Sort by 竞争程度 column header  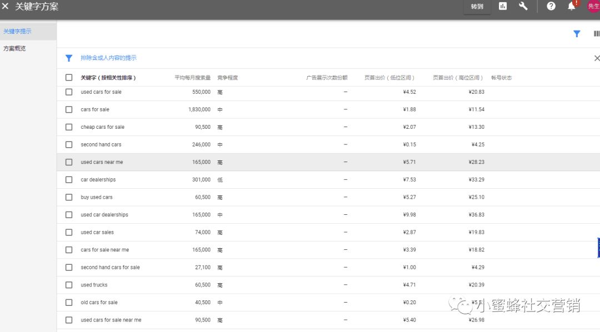228,78
